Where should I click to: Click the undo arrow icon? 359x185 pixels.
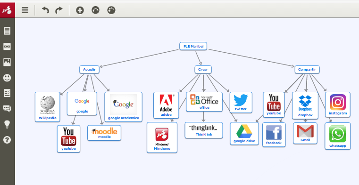pyautogui.click(x=45, y=10)
